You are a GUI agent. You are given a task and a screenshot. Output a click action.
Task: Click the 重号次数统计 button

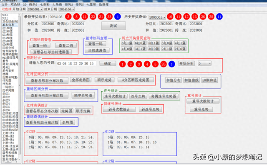coord(203,101)
